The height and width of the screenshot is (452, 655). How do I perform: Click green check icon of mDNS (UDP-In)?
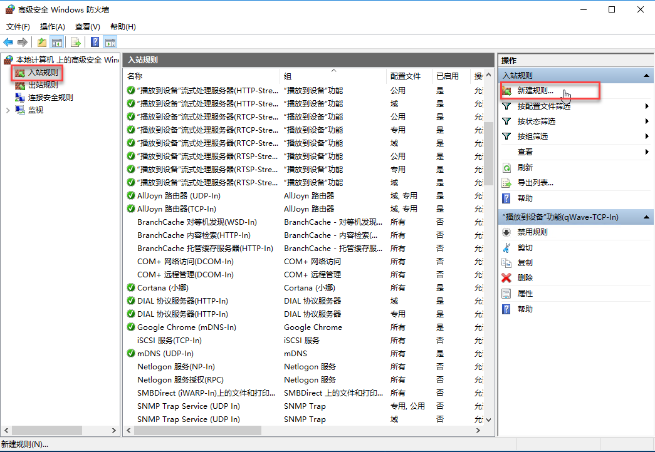(x=131, y=354)
